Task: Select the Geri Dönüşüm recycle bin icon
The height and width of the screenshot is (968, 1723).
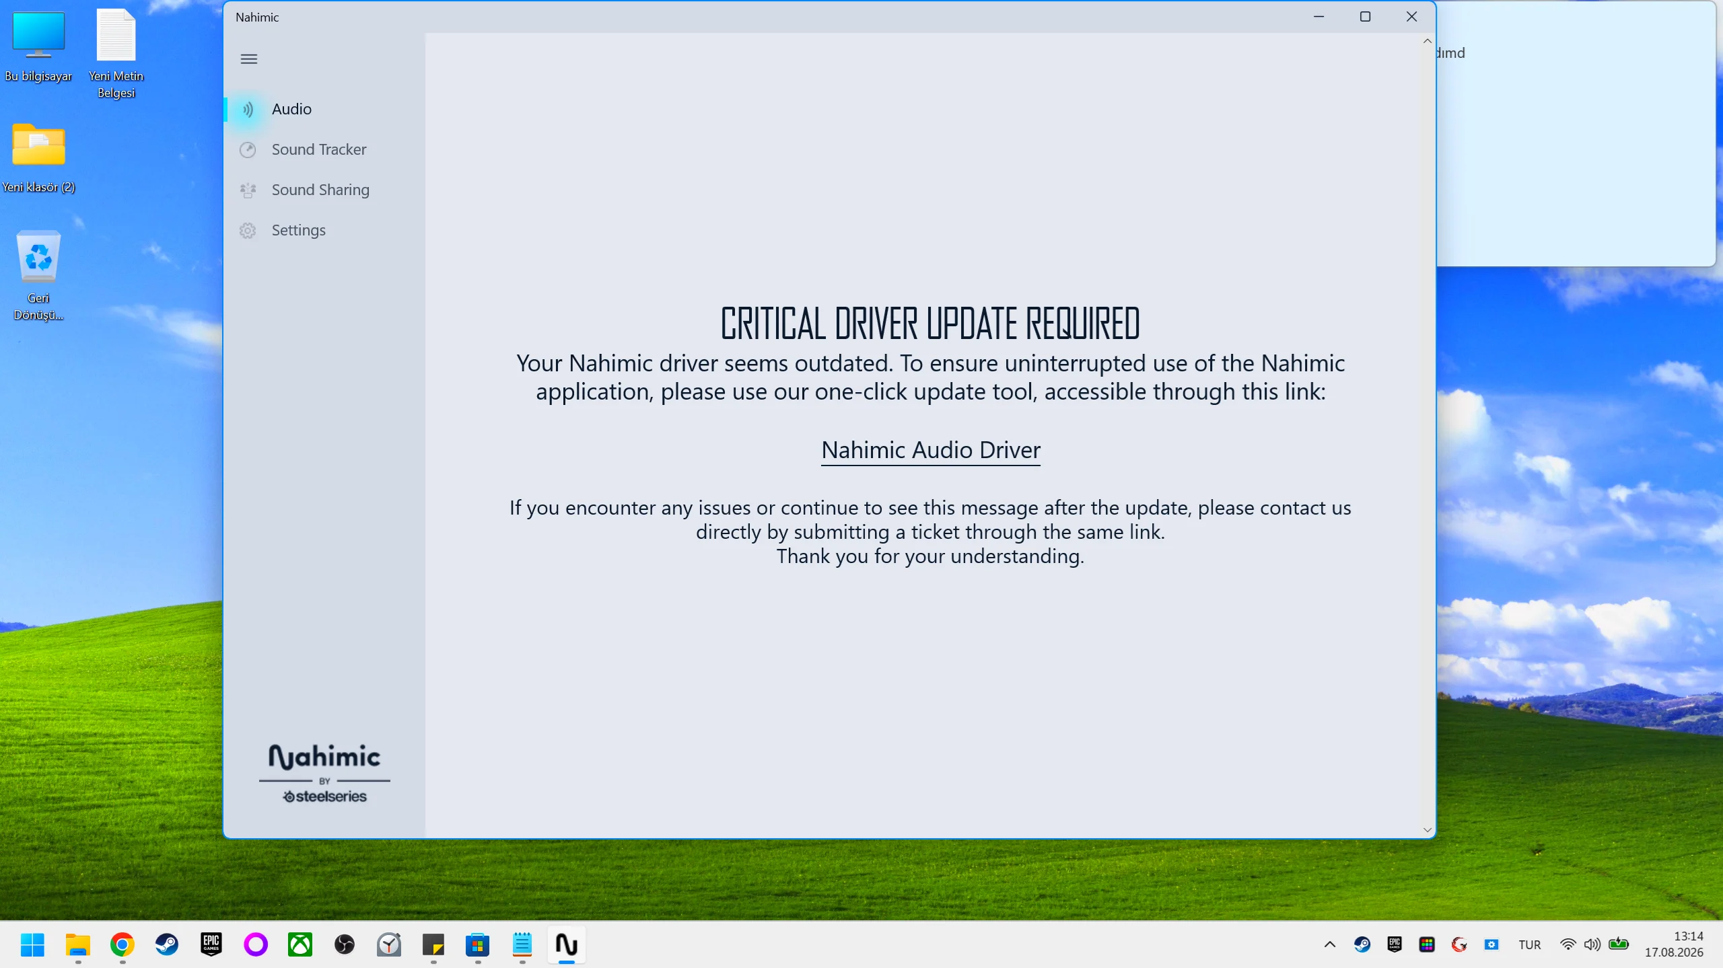Action: pos(38,276)
